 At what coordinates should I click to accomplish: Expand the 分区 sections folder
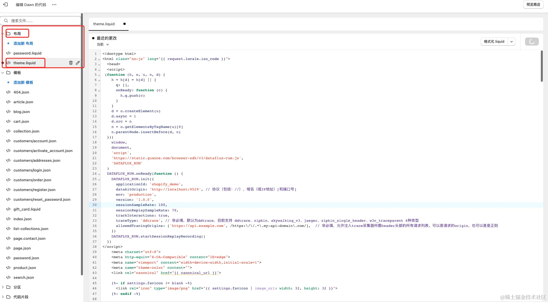(3, 287)
